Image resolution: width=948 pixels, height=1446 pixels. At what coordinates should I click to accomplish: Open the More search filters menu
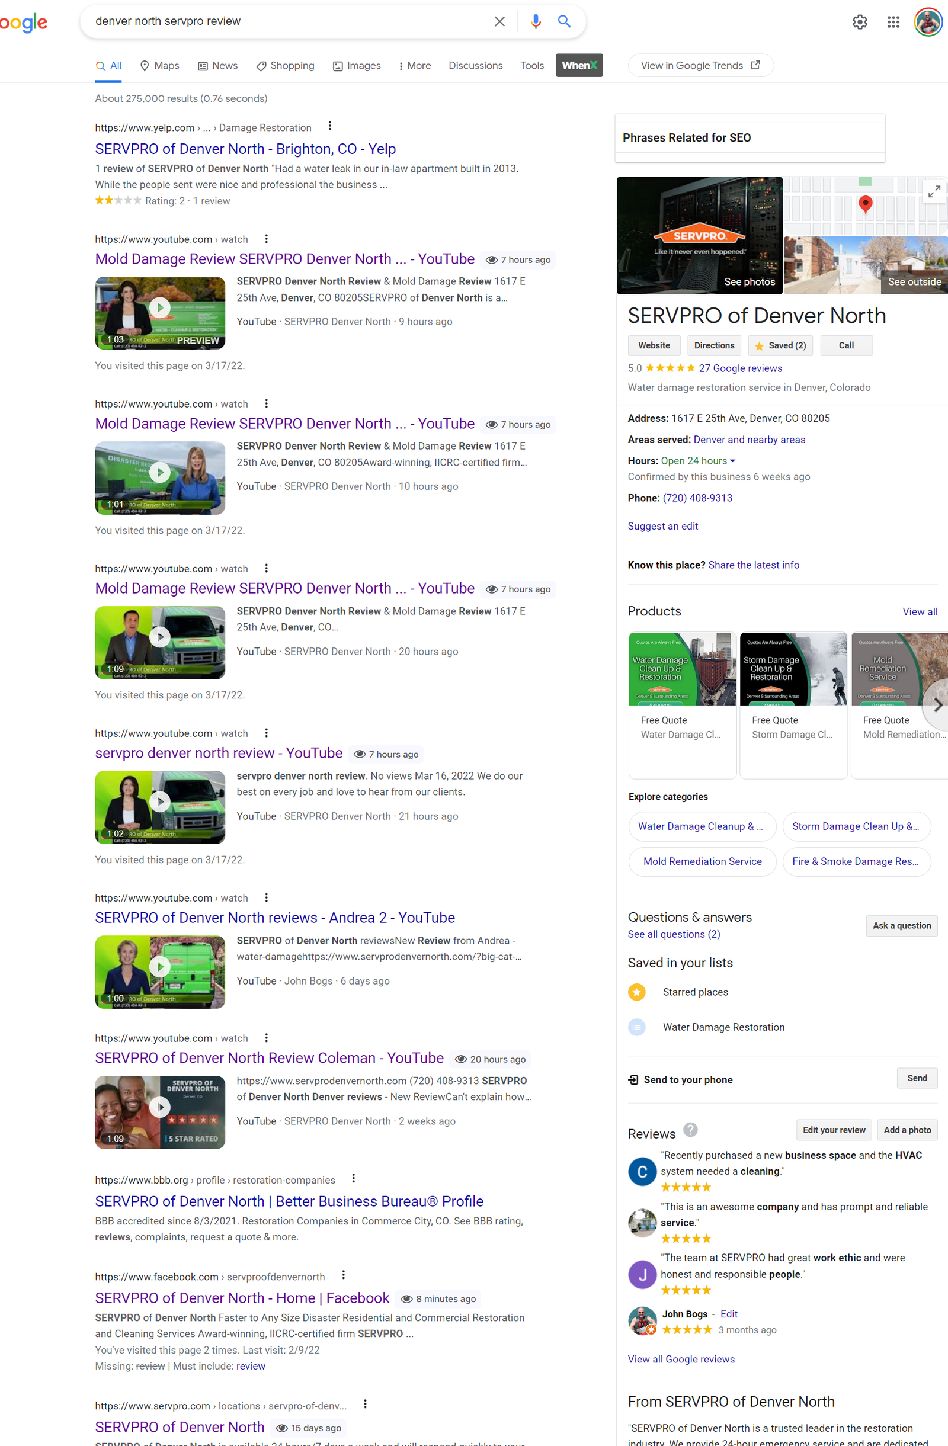point(414,66)
